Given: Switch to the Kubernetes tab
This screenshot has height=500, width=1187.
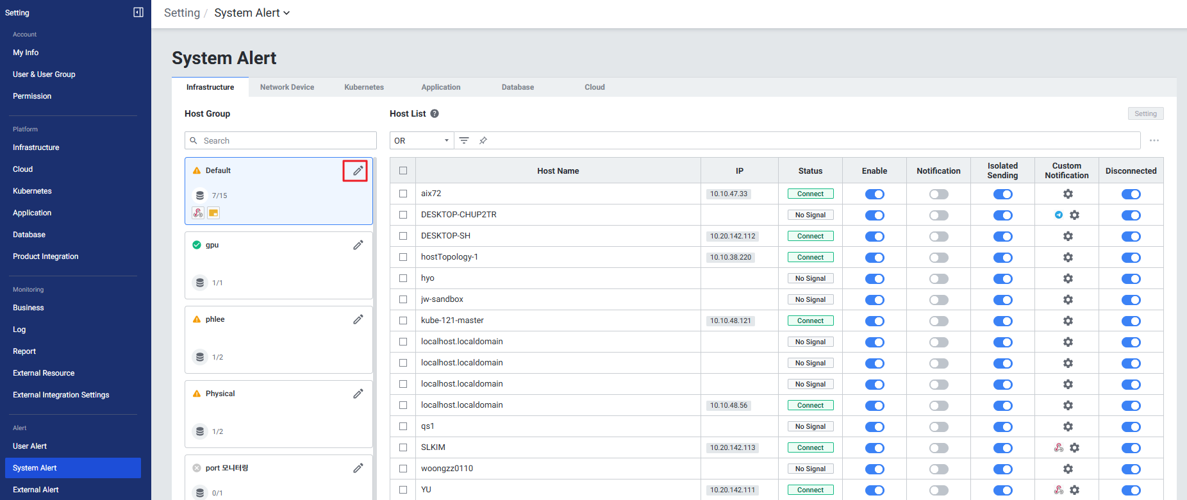Looking at the screenshot, I should (364, 87).
